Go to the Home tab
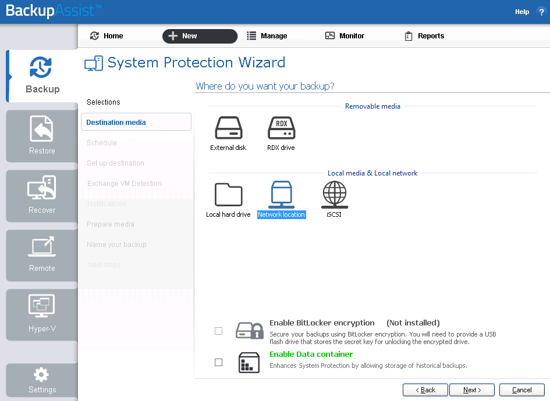550x401 pixels. click(107, 35)
